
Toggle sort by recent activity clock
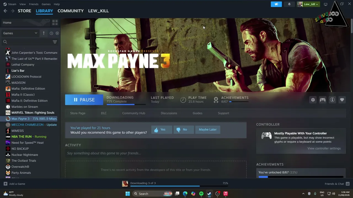point(51,33)
